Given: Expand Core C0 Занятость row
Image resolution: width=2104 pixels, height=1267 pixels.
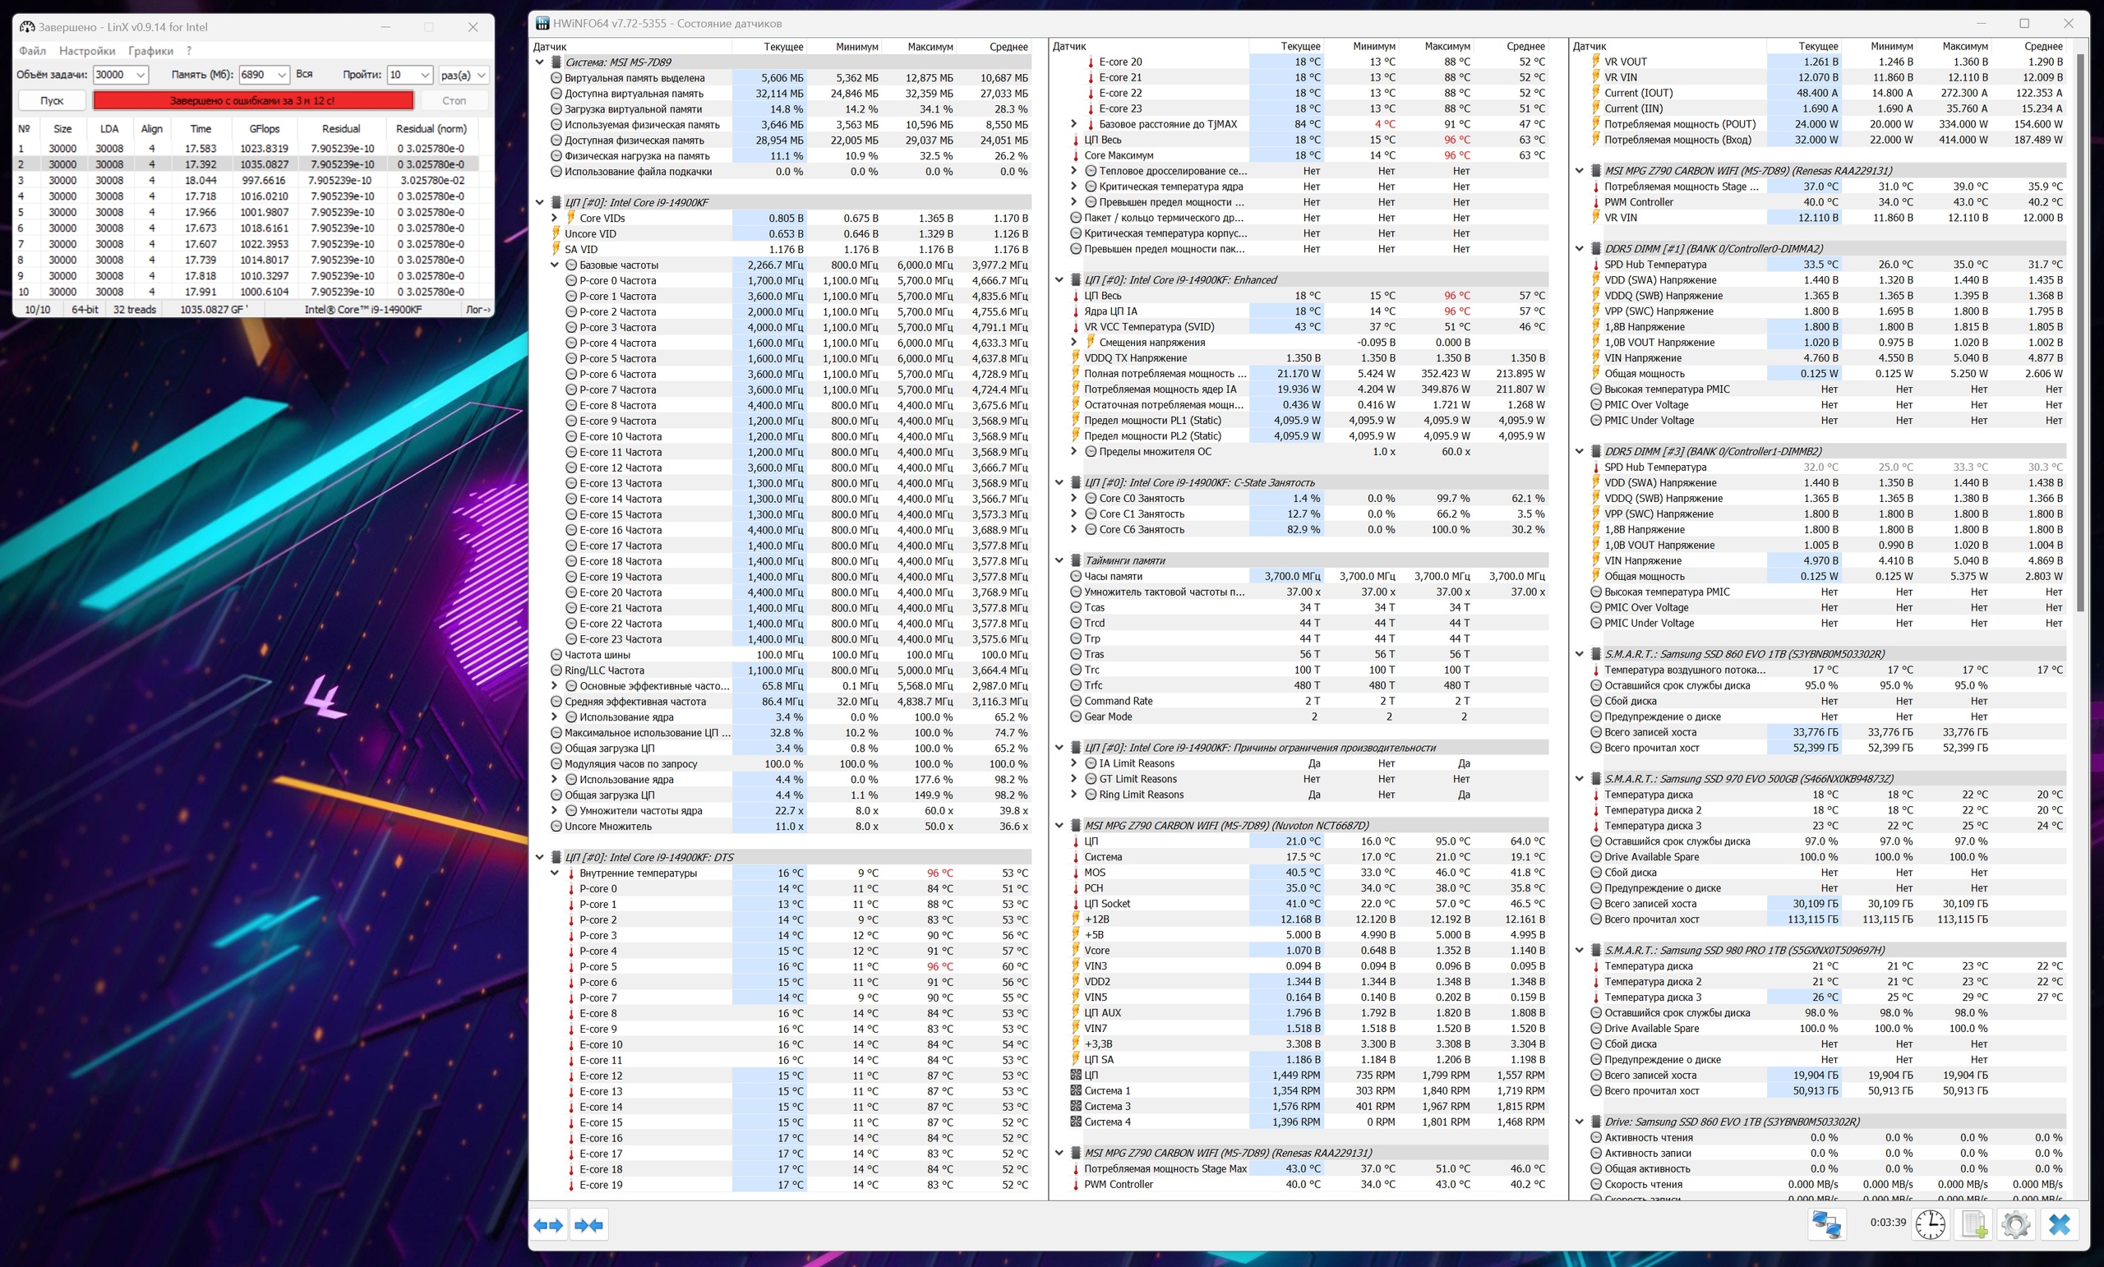Looking at the screenshot, I should [1074, 499].
